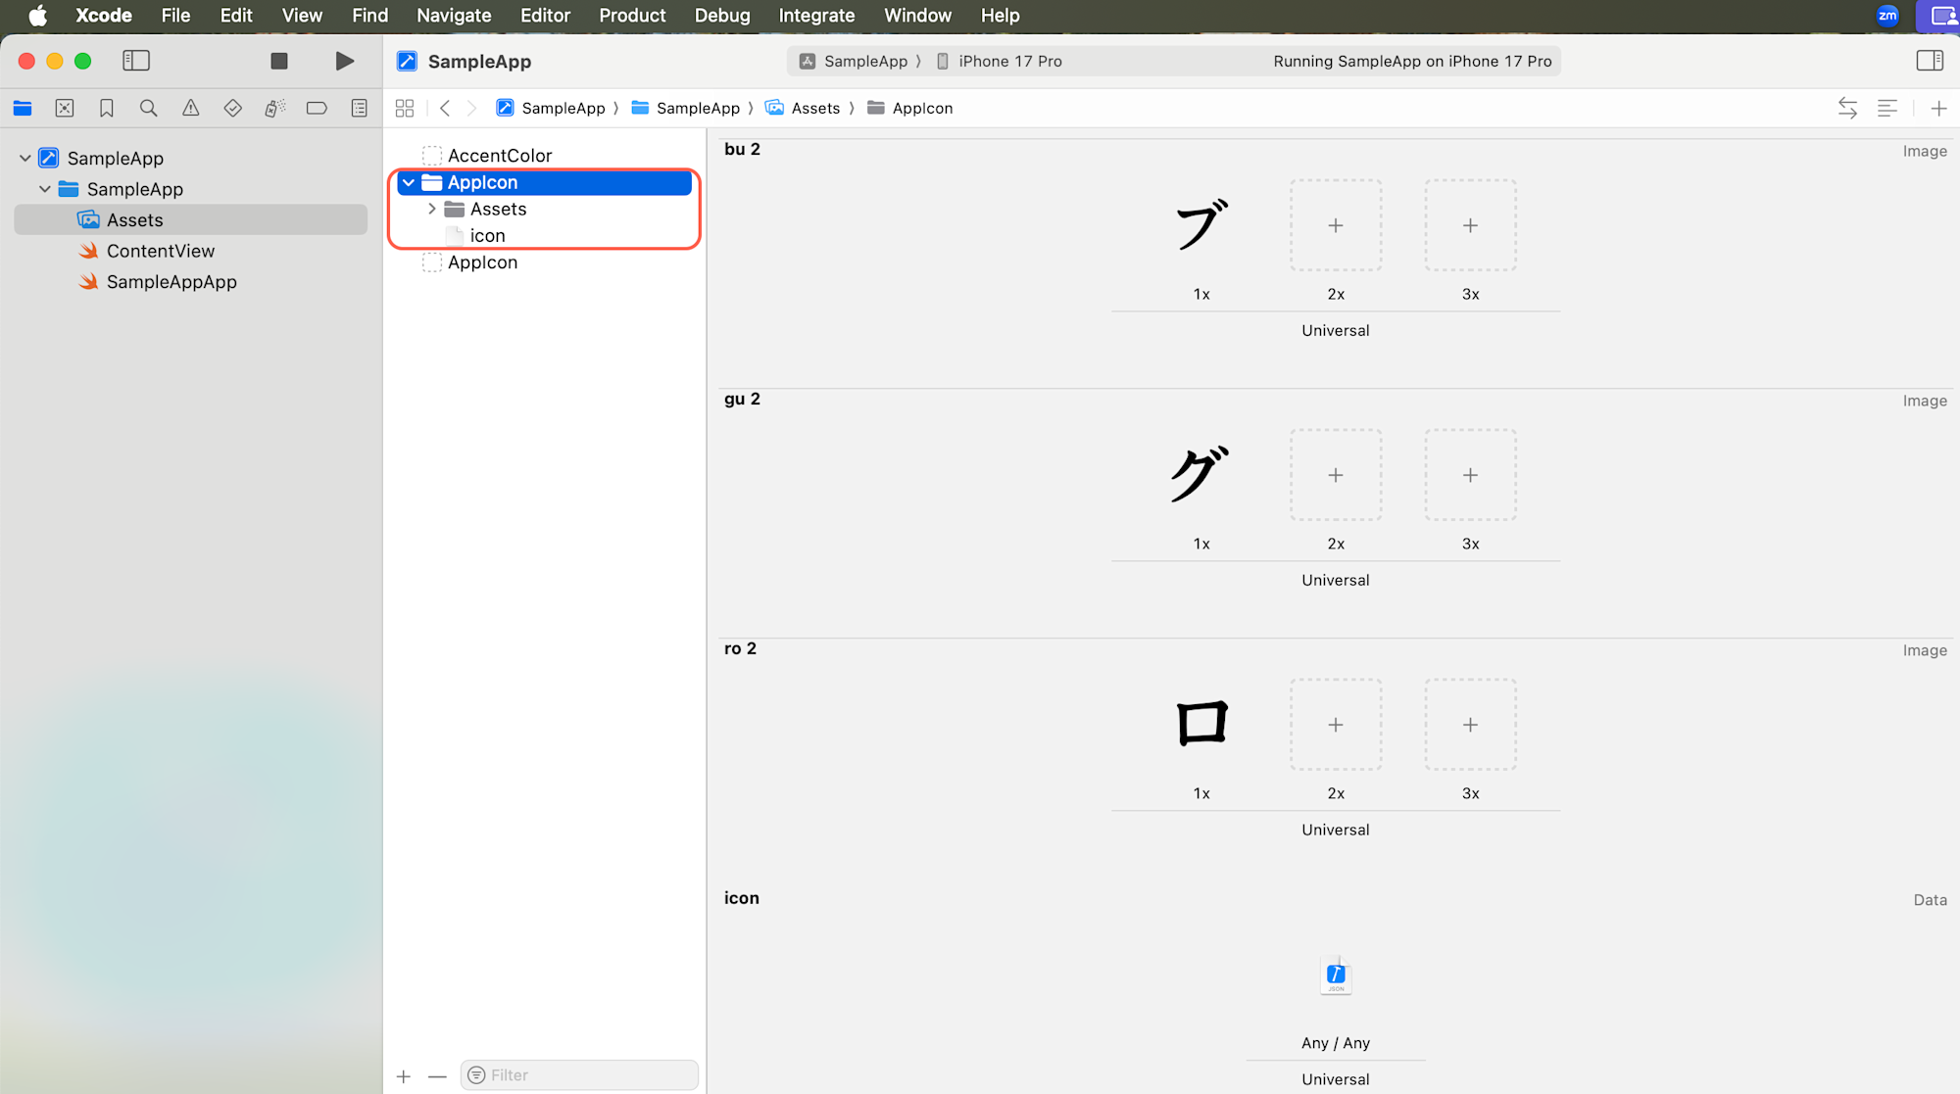Toggle the inspectors panel on right
The height and width of the screenshot is (1094, 1960).
coord(1930,61)
